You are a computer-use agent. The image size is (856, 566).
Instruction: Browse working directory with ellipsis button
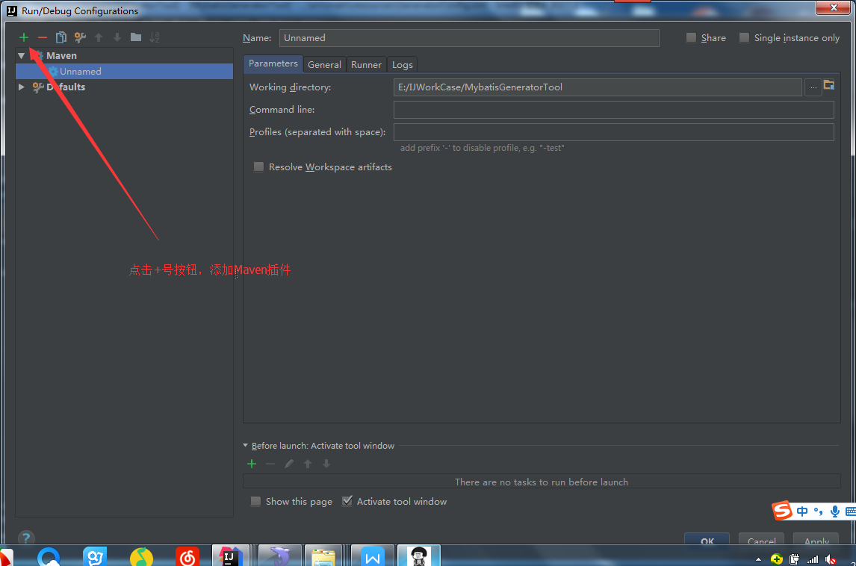pos(813,87)
